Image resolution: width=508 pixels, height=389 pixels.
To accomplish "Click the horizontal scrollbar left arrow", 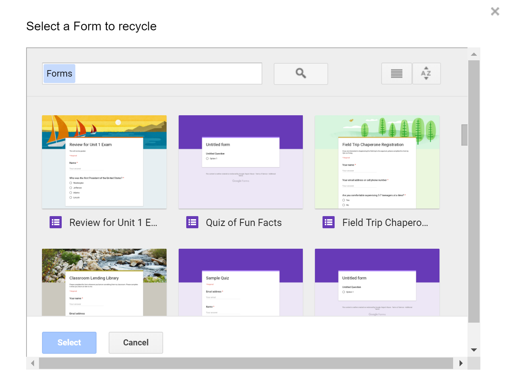I will (x=33, y=363).
